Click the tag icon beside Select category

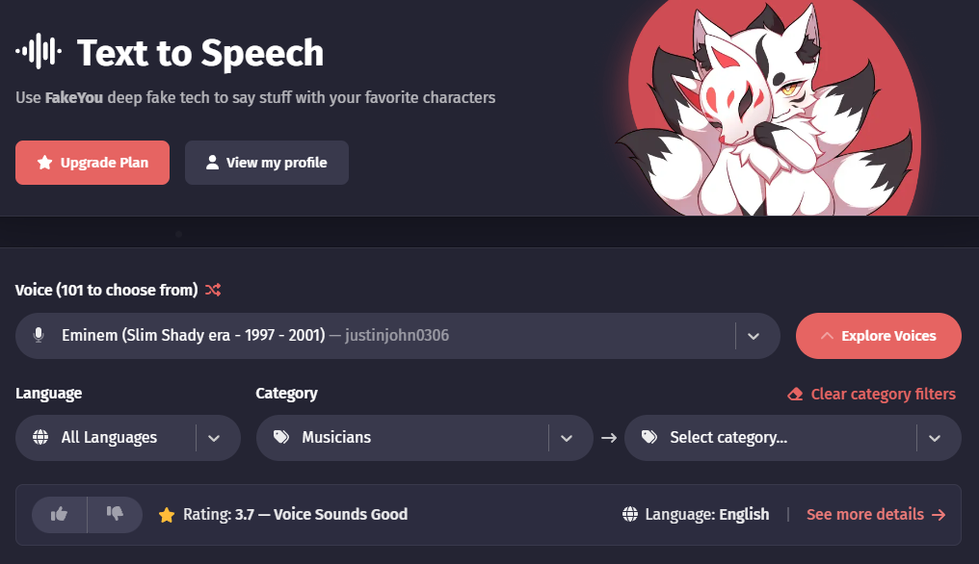coord(649,437)
